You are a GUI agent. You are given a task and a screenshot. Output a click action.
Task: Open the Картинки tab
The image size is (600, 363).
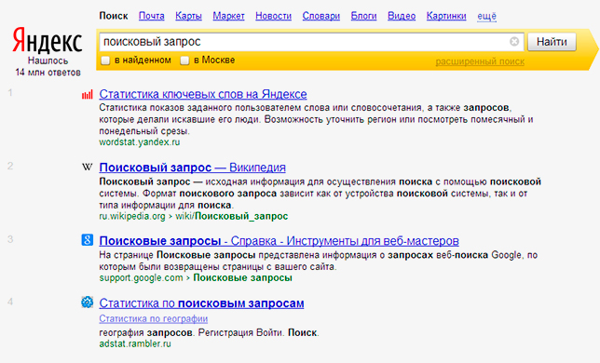pos(446,16)
